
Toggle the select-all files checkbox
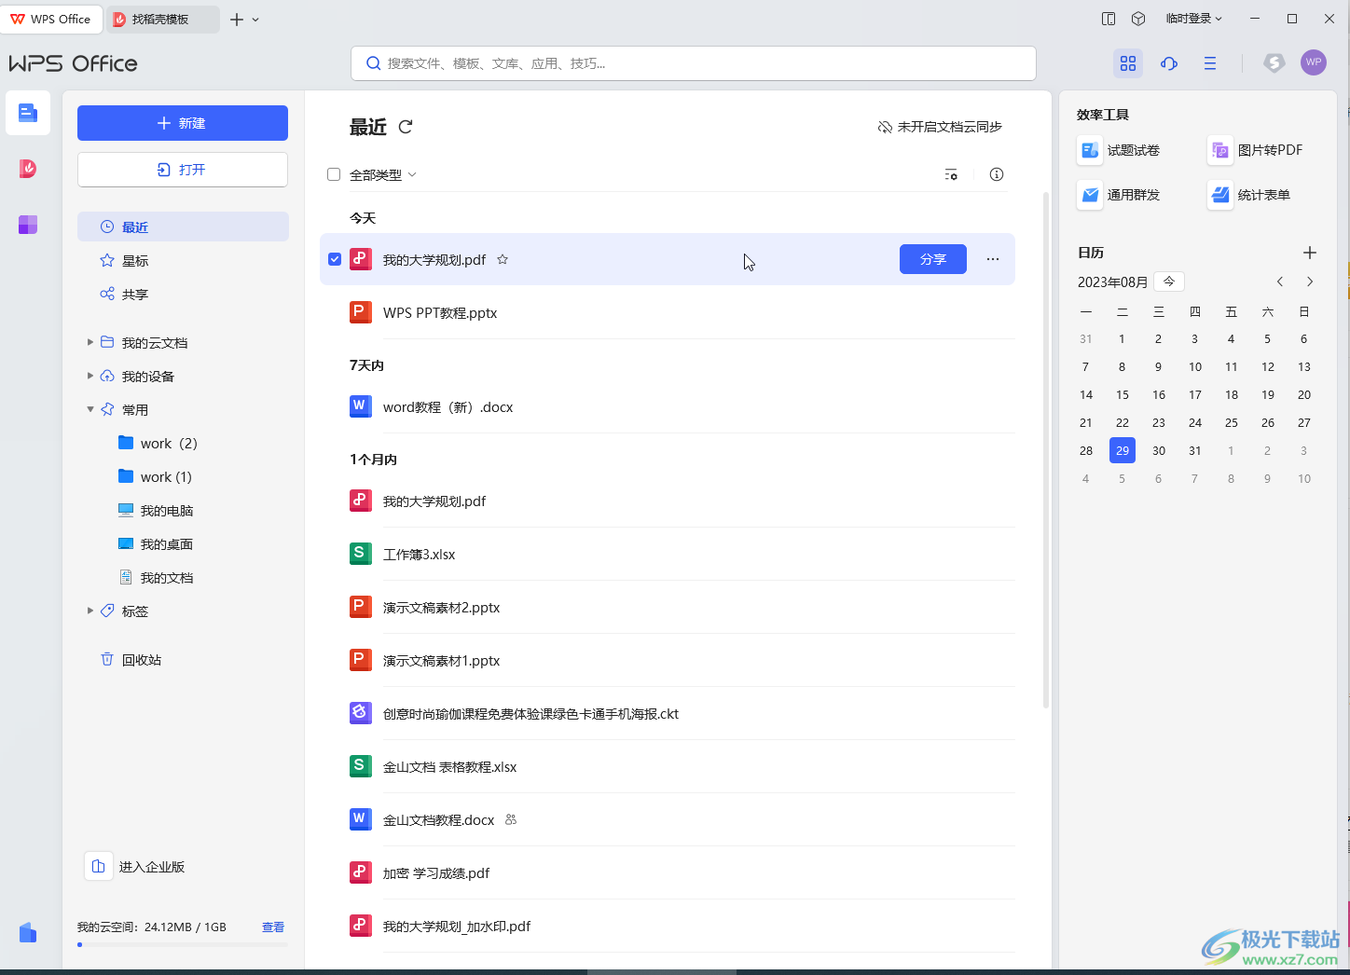(334, 174)
